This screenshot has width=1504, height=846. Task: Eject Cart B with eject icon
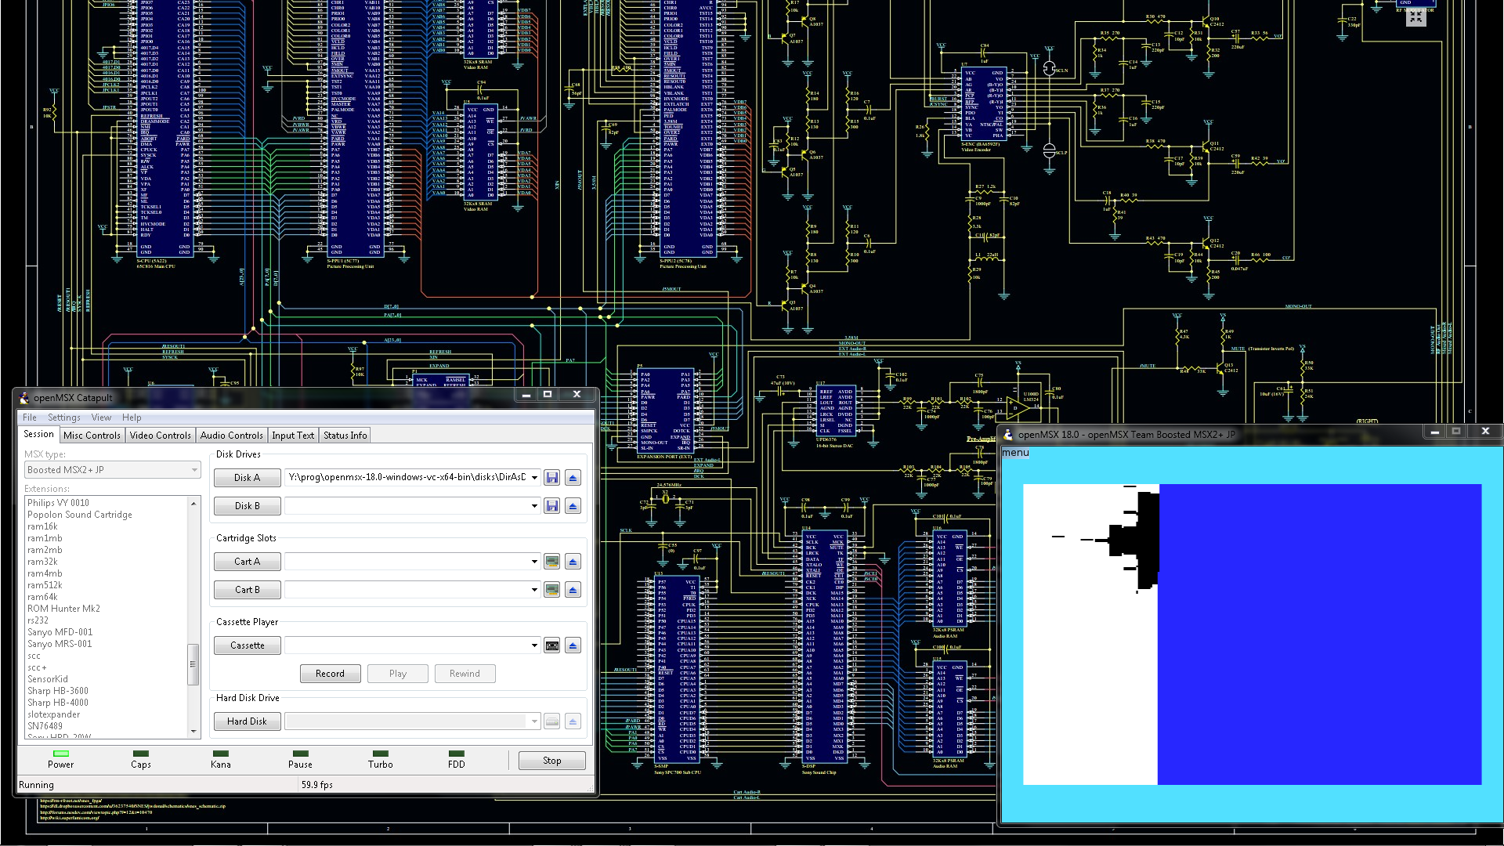[x=573, y=590]
